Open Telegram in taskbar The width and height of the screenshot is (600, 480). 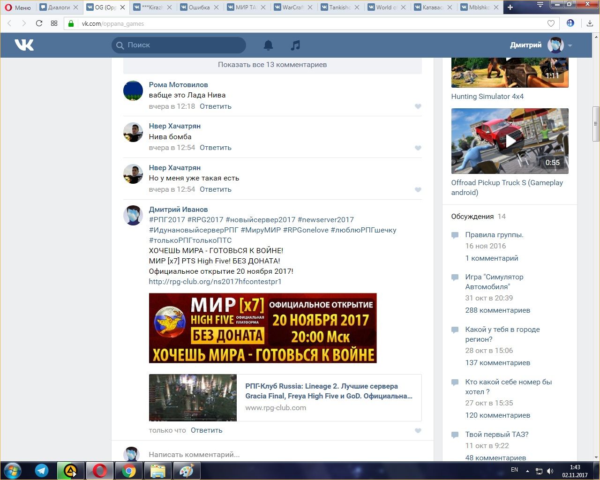[x=42, y=471]
